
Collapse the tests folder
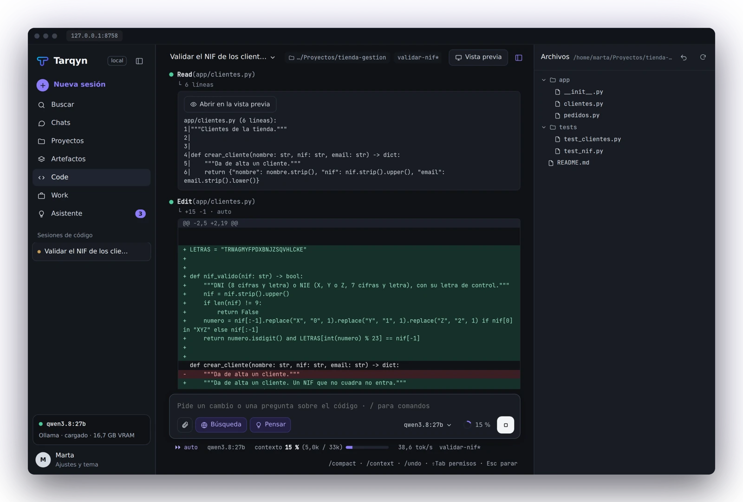(544, 127)
